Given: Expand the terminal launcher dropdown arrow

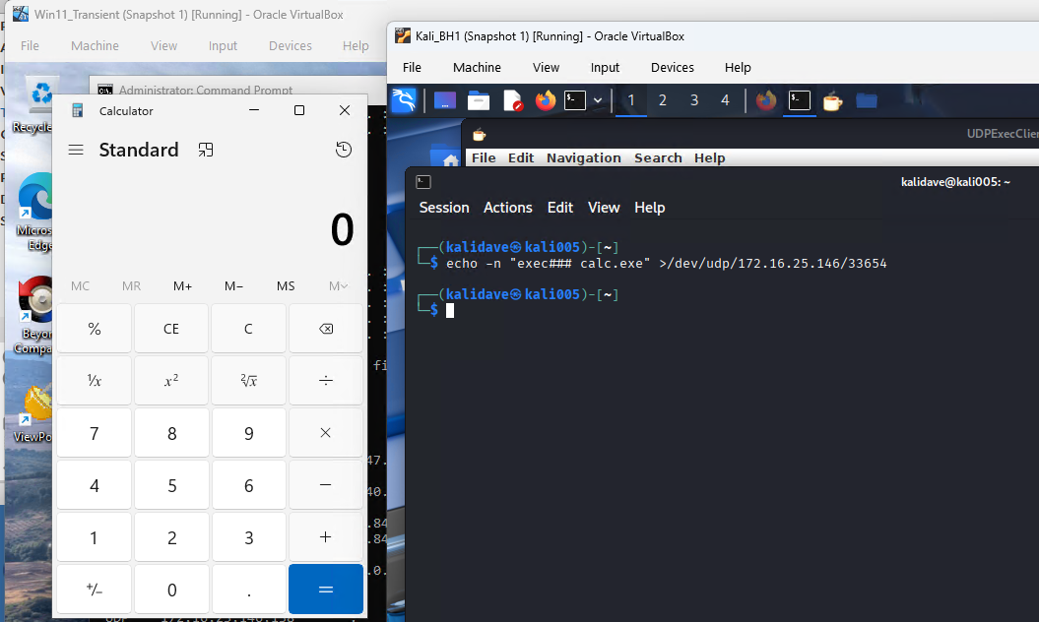Looking at the screenshot, I should [x=597, y=100].
